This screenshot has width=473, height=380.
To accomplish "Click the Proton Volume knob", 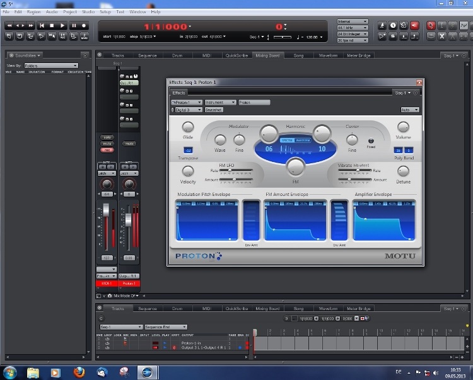I will (403, 127).
